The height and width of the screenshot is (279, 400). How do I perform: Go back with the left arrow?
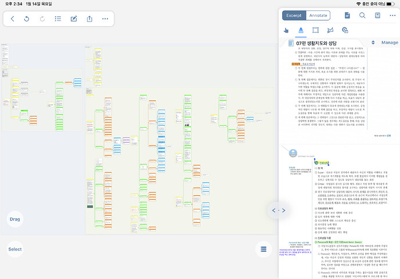click(x=12, y=19)
